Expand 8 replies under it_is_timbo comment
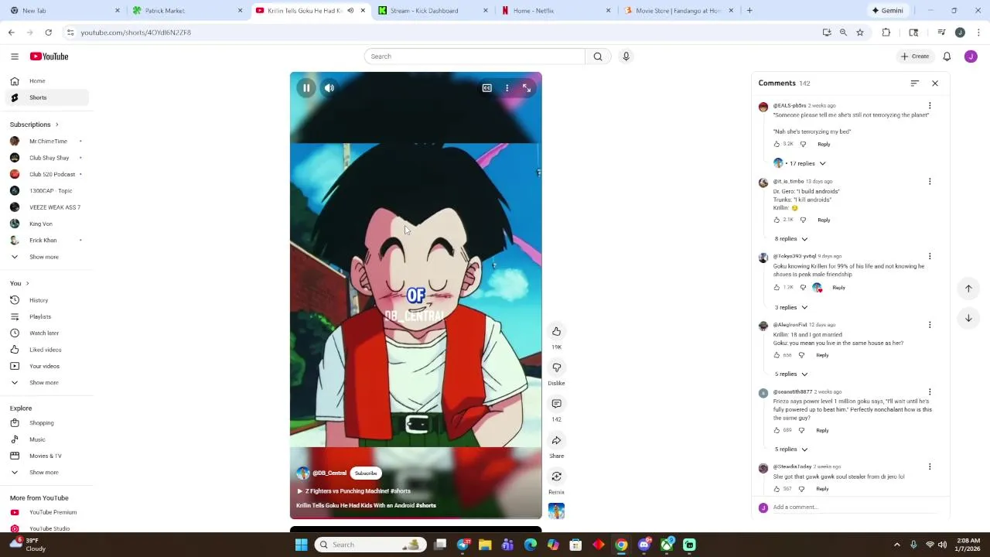The width and height of the screenshot is (990, 557). (x=791, y=239)
